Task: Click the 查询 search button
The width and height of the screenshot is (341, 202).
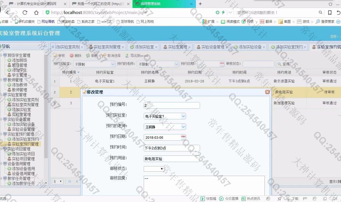Action: click(283, 64)
